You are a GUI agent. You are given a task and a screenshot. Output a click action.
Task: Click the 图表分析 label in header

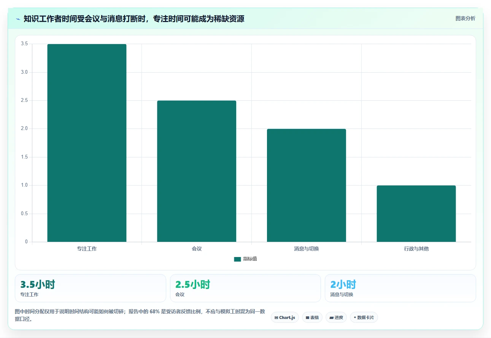pos(465,18)
